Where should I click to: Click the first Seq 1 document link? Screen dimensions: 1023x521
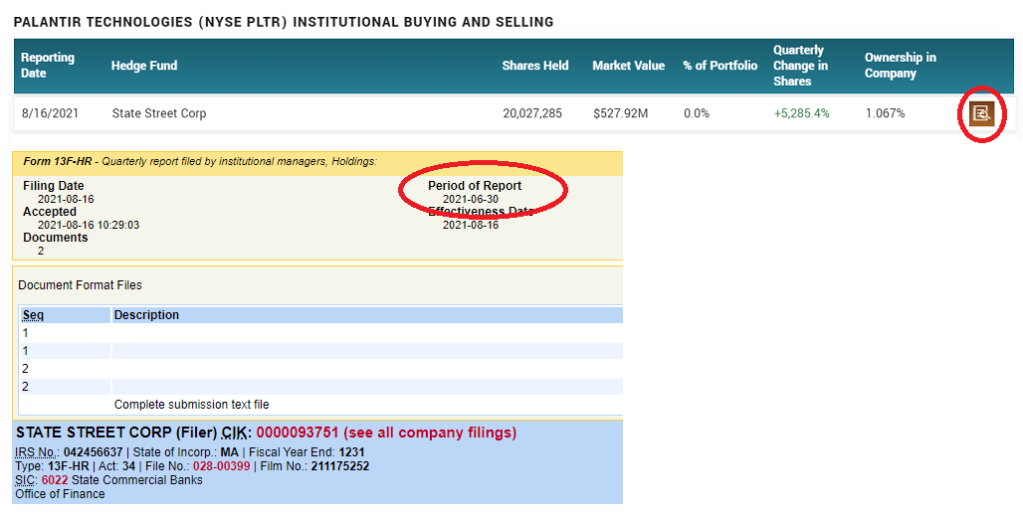click(26, 333)
